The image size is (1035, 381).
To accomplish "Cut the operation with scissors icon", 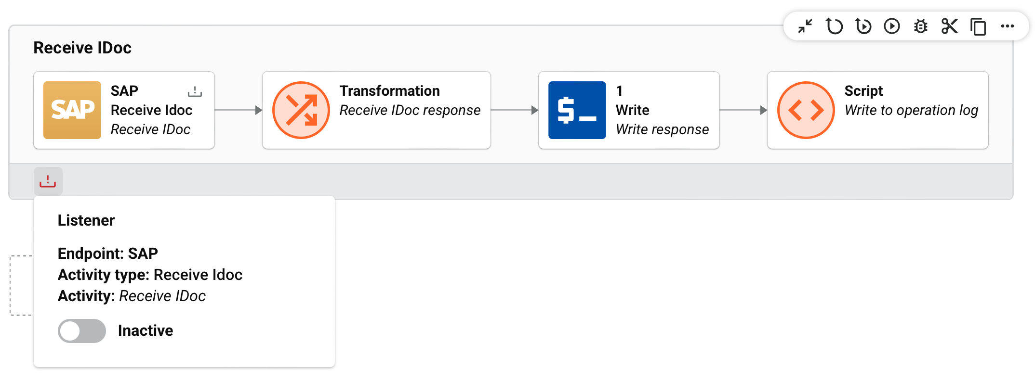I will tap(949, 26).
